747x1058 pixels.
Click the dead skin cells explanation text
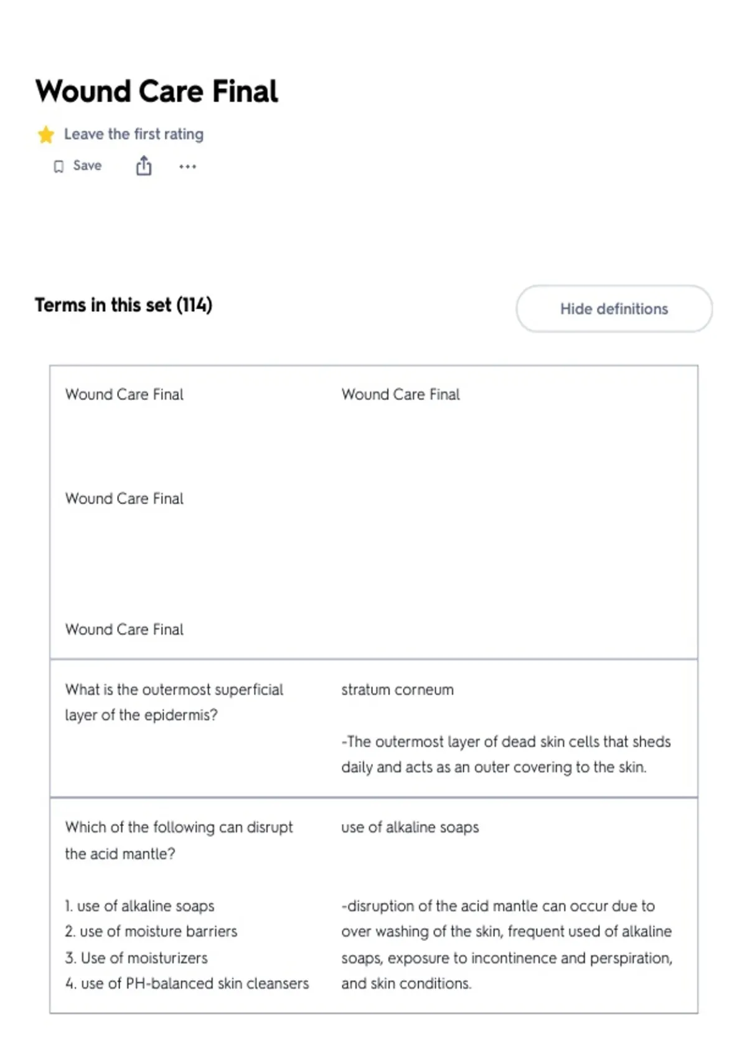pos(505,754)
